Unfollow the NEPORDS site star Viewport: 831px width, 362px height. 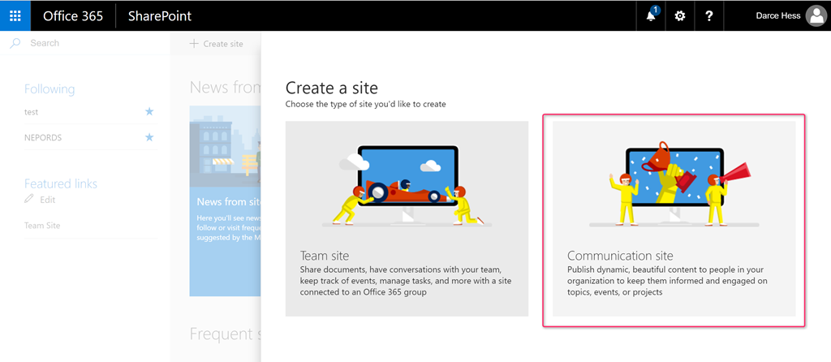[149, 137]
